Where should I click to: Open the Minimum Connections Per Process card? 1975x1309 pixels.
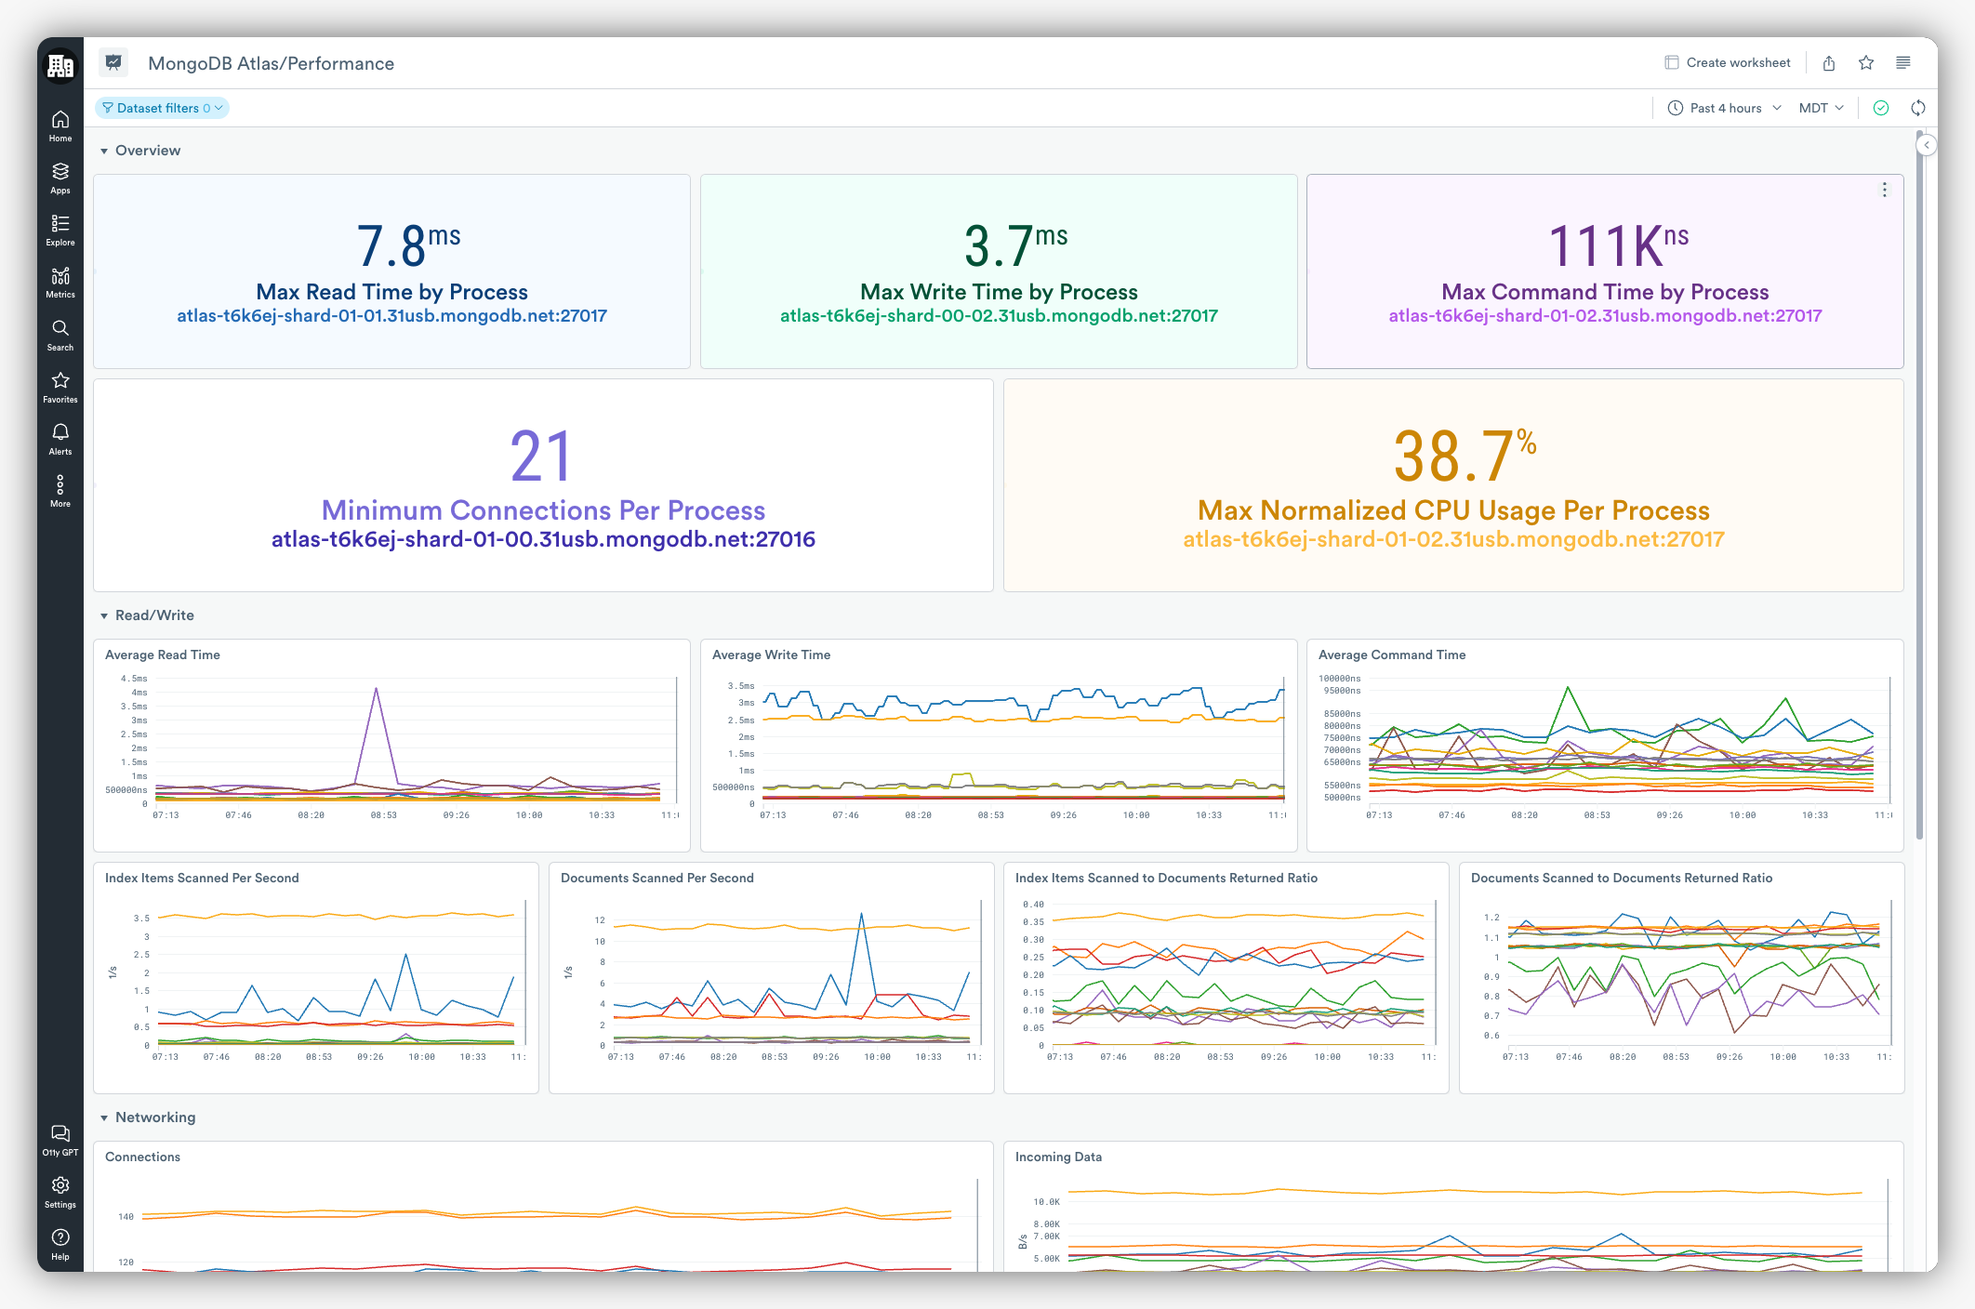(x=543, y=485)
